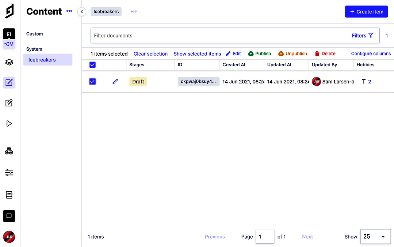Select the Content editor icon in sidebar

[9, 83]
